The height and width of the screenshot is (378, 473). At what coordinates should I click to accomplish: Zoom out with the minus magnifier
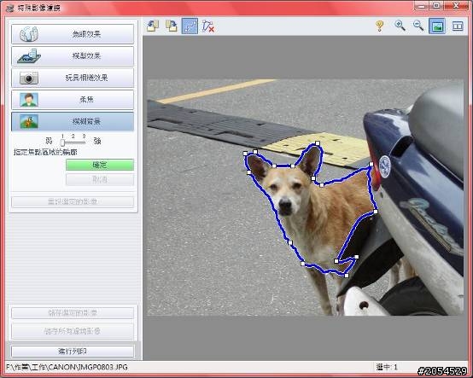(418, 26)
